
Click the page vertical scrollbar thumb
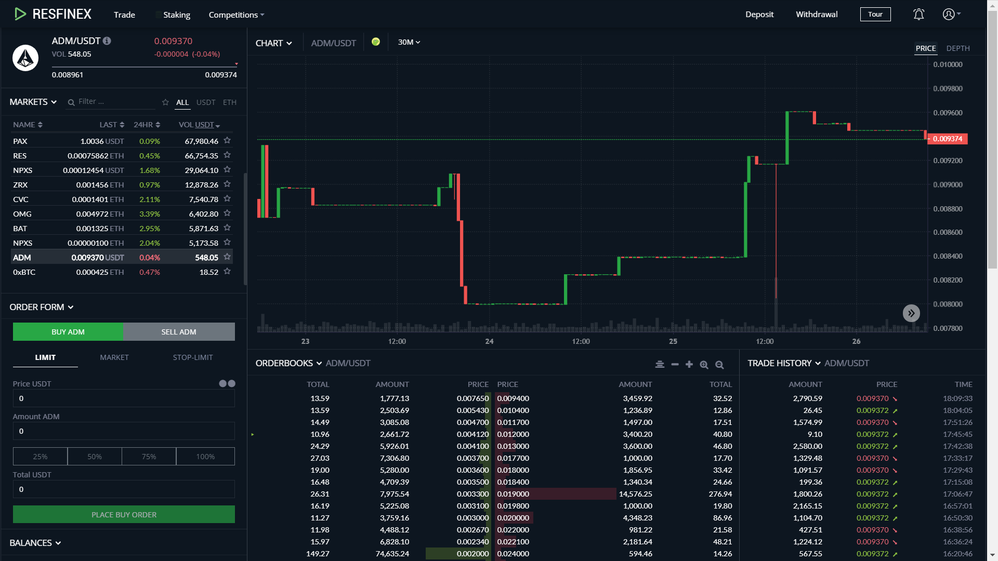tap(993, 140)
